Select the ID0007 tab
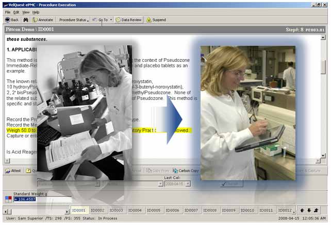Screen dimensions: 331x225 point(191,210)
